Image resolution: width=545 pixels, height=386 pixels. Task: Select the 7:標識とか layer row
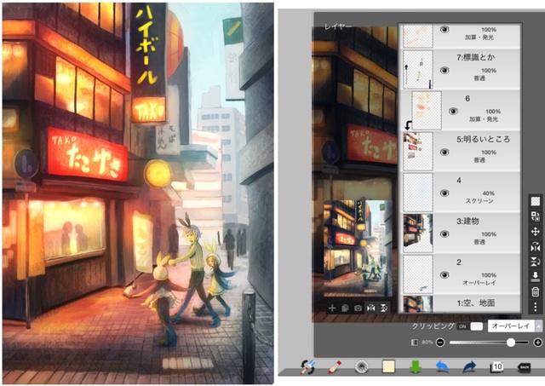pyautogui.click(x=462, y=70)
